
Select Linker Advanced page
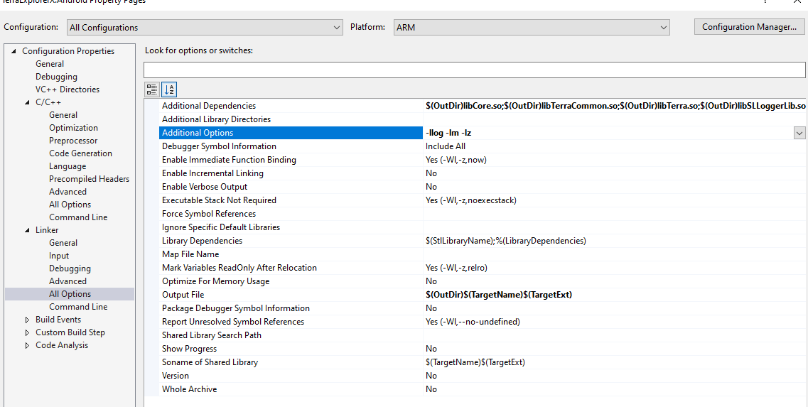68,281
